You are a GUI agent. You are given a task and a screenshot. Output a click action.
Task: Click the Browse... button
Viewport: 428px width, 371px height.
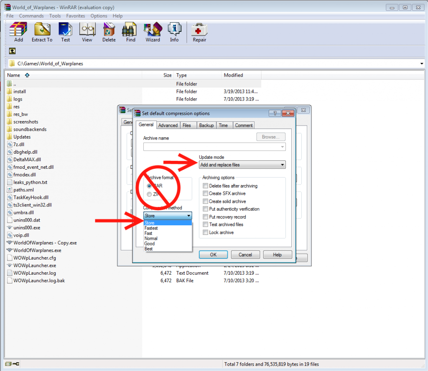271,137
